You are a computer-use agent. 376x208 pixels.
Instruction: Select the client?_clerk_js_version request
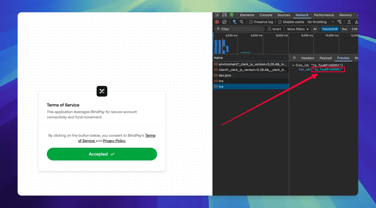(251, 70)
